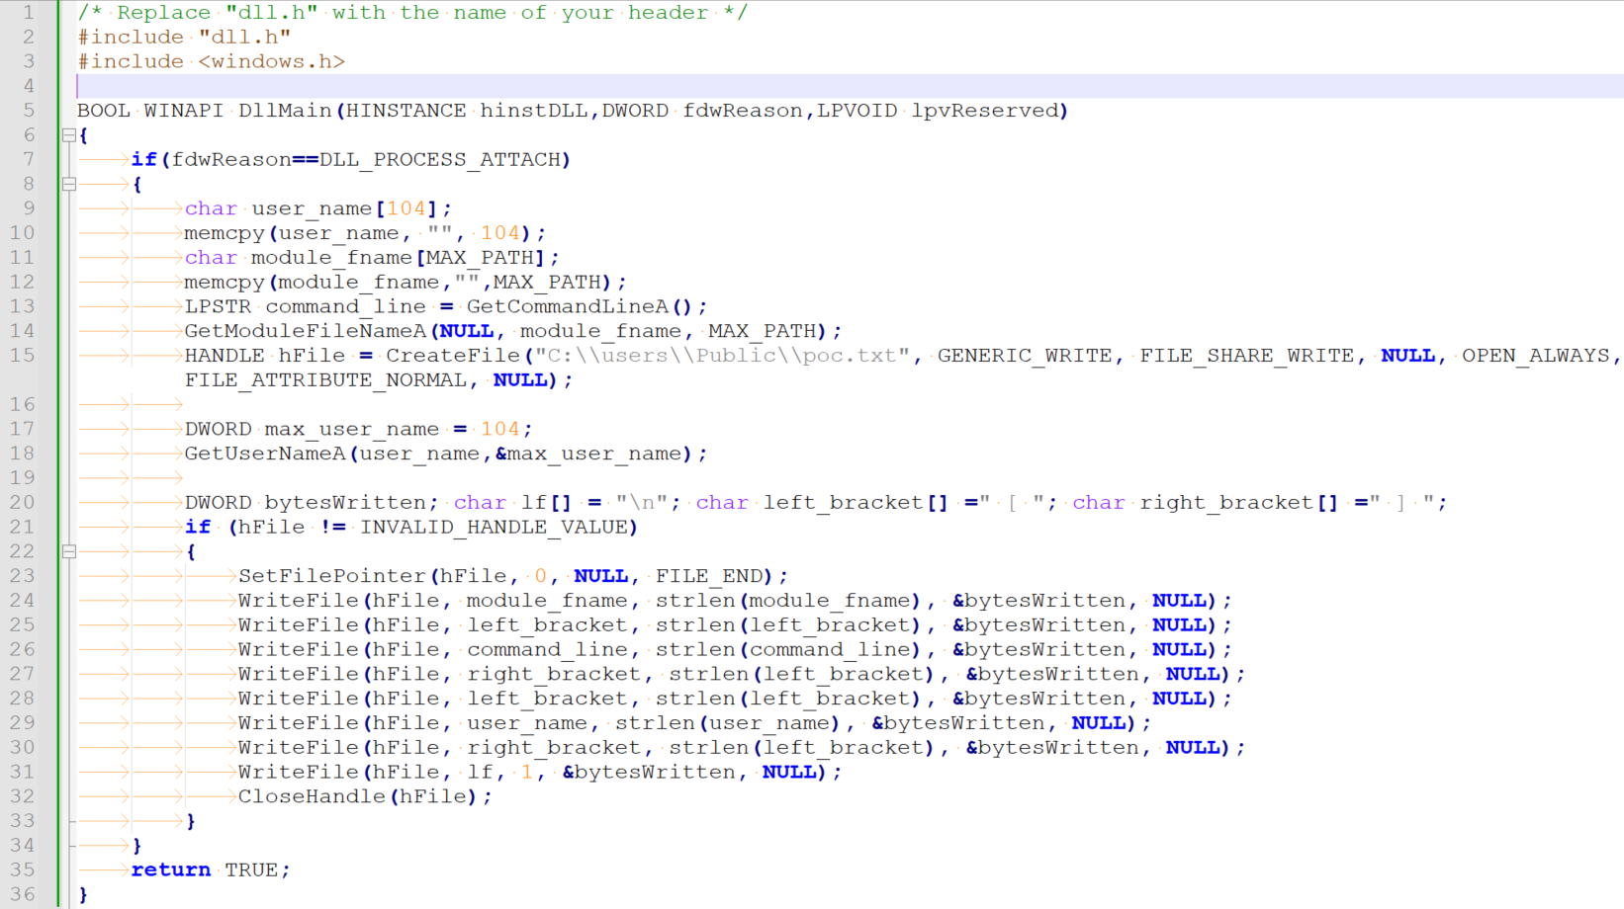1624x909 pixels.
Task: Collapse the hFile if-block fold at line 22
Action: [x=69, y=551]
